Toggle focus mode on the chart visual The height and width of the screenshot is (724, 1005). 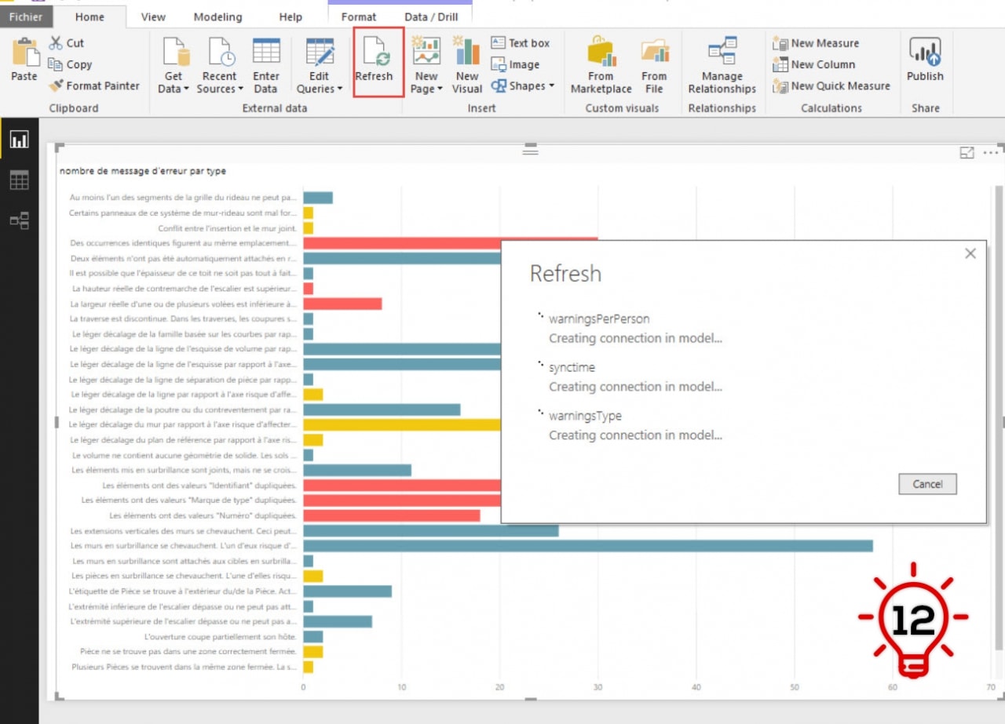[x=967, y=153]
